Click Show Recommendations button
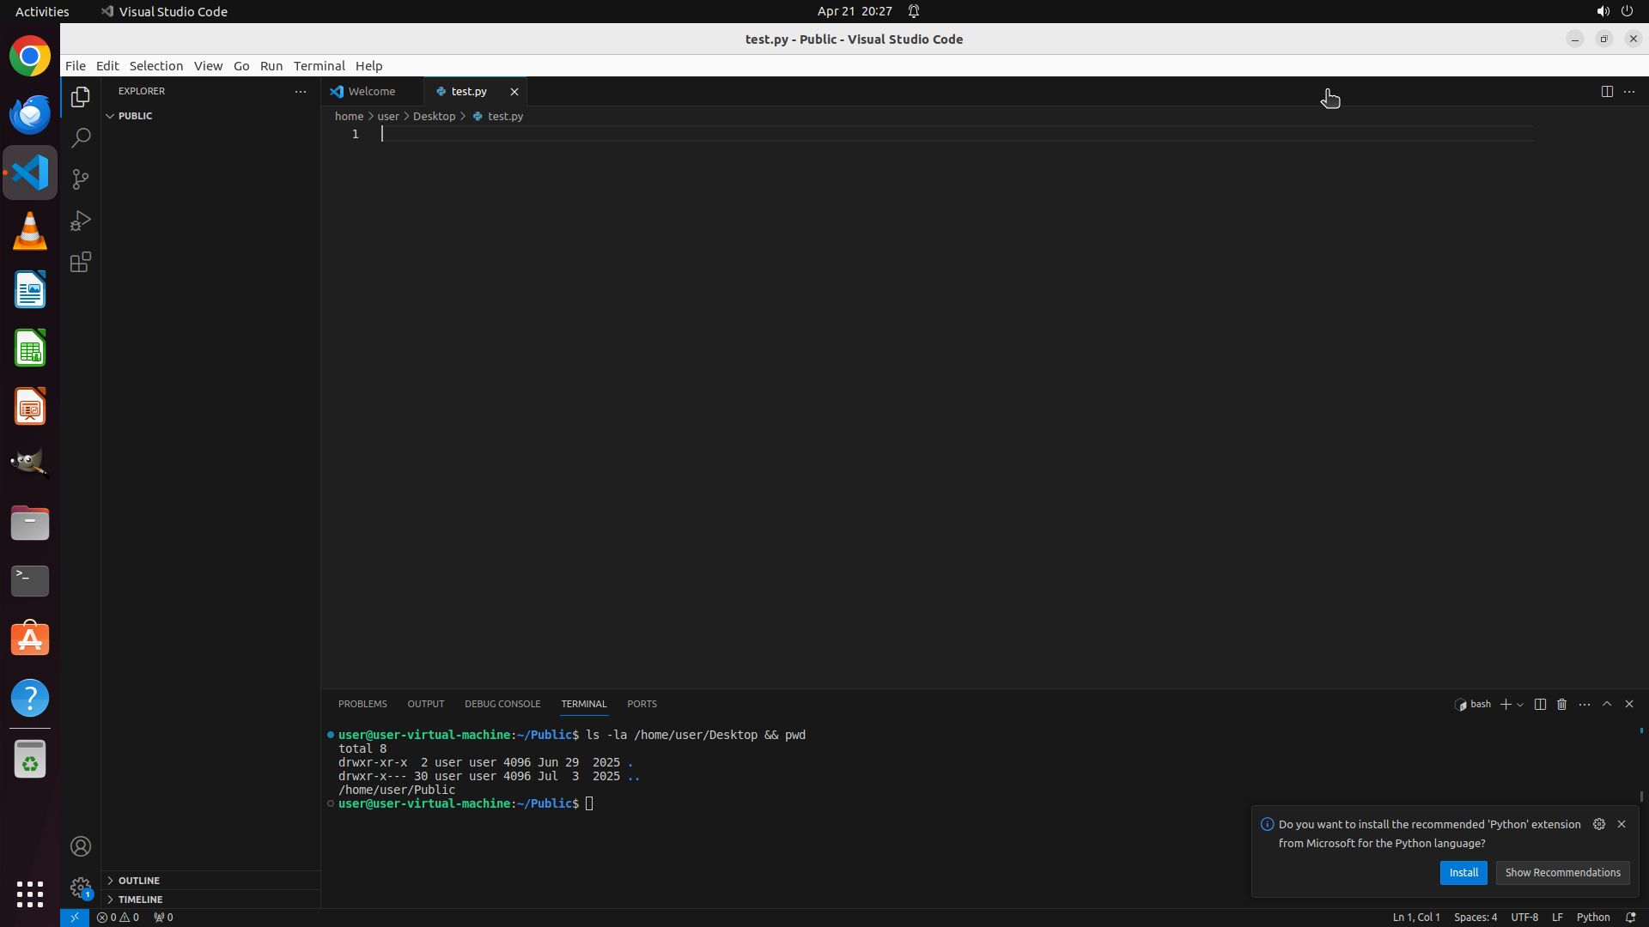1649x927 pixels. tap(1562, 872)
